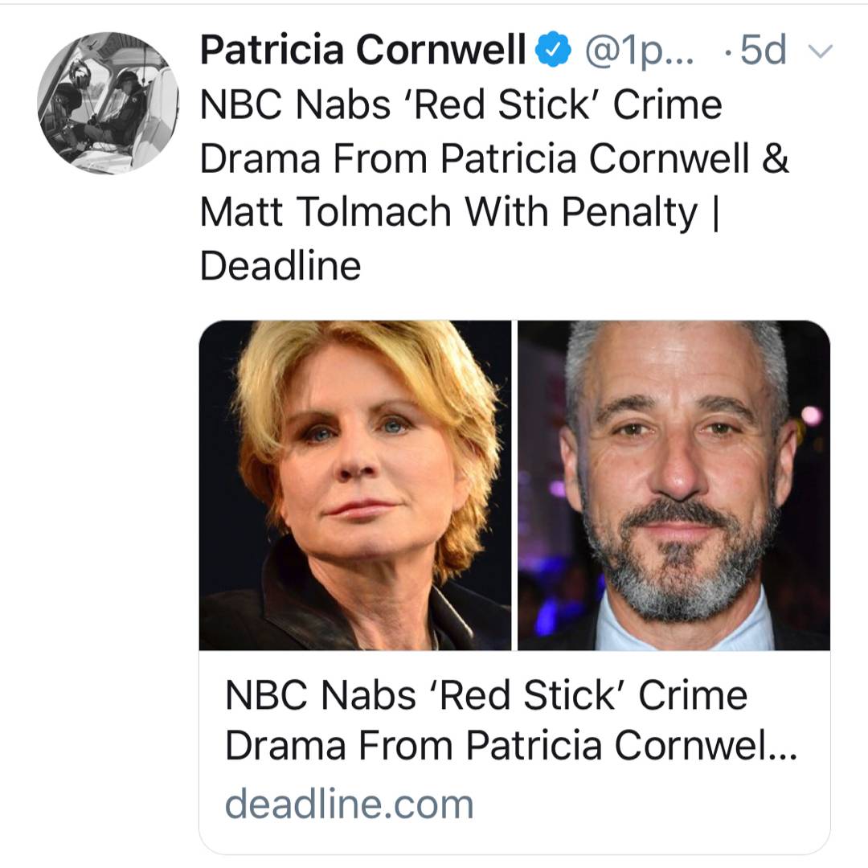
Task: Click the ampersand in the tweet text
Action: (776, 158)
